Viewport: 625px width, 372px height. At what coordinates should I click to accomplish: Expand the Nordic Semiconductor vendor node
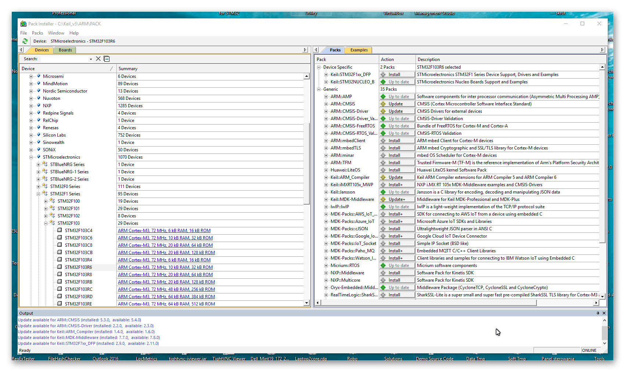click(x=31, y=91)
